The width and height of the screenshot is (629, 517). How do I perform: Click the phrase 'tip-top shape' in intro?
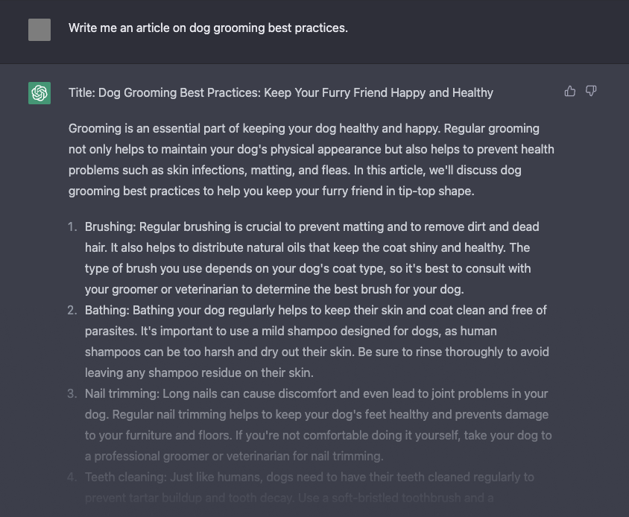click(435, 191)
